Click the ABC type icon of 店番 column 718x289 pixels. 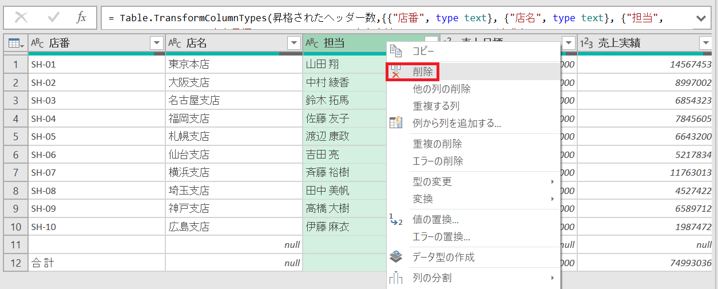coord(37,43)
